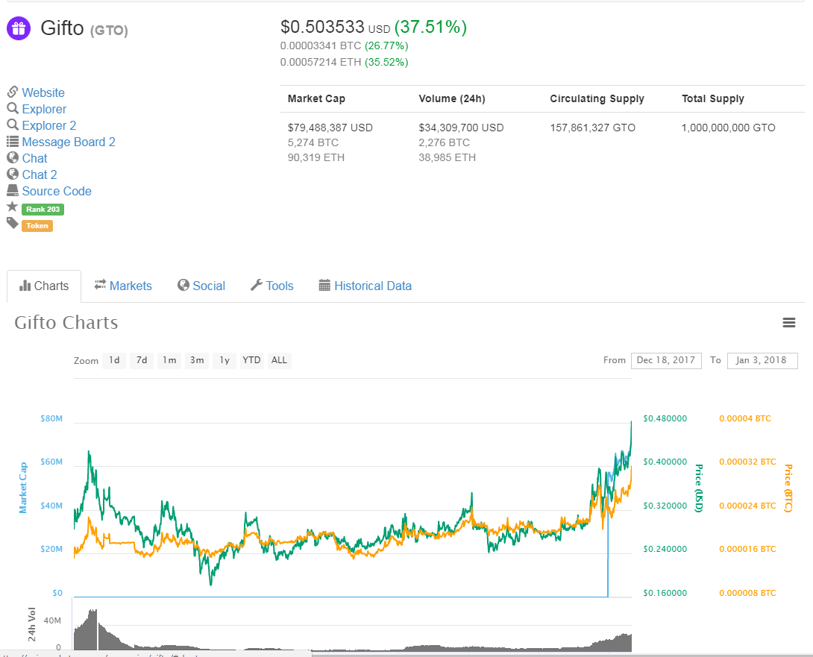Set chart zoom to YTD
This screenshot has width=813, height=657.
251,360
